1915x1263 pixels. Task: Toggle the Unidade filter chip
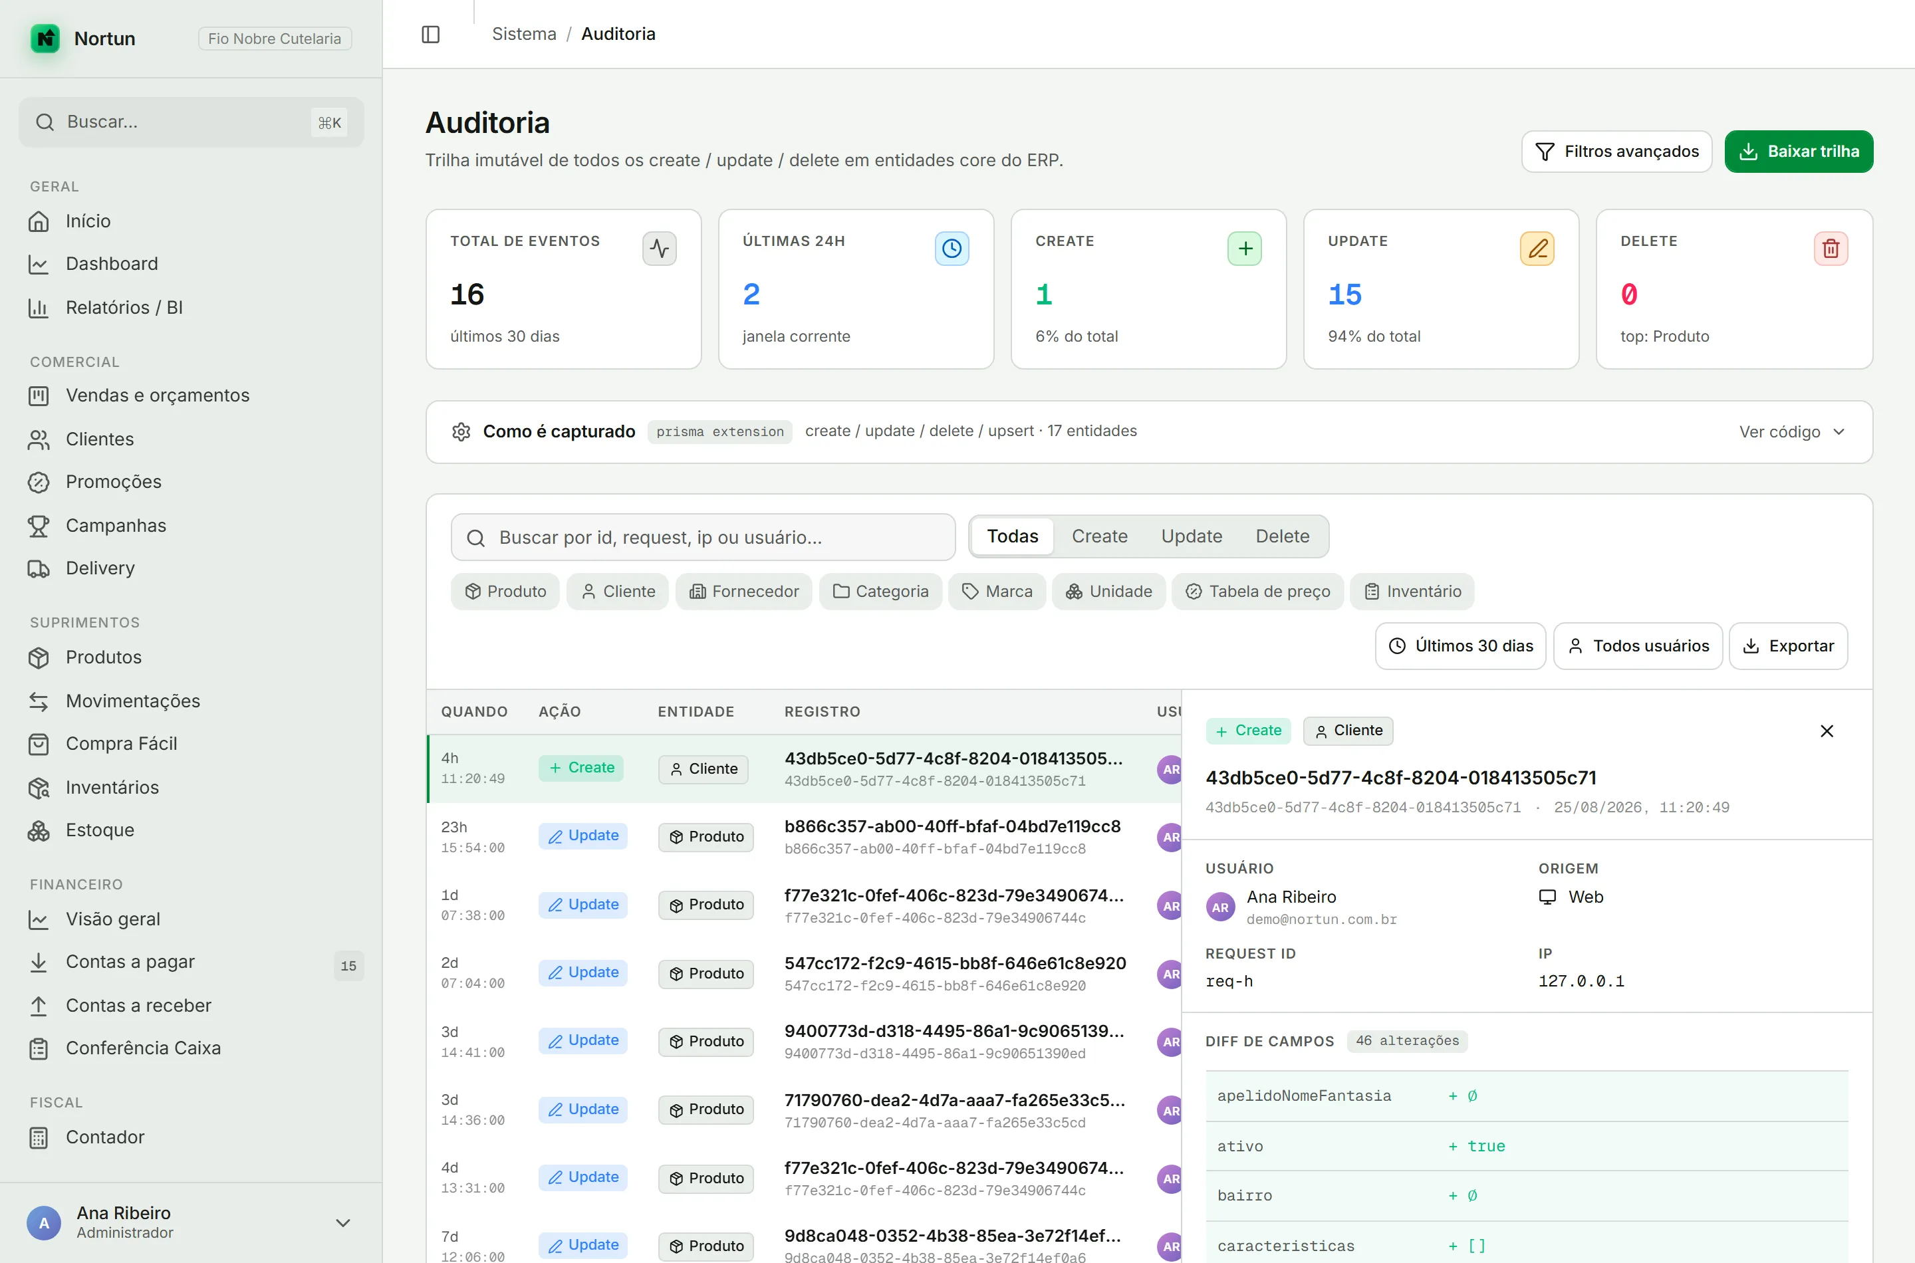[1108, 591]
